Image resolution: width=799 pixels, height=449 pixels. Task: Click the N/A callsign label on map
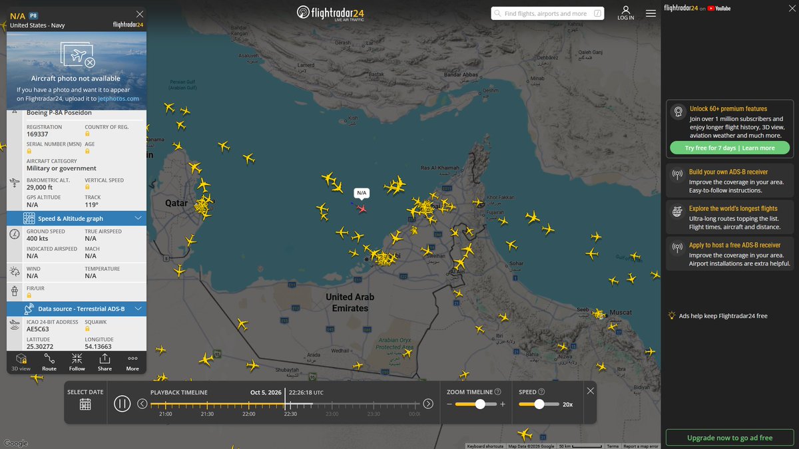click(362, 193)
